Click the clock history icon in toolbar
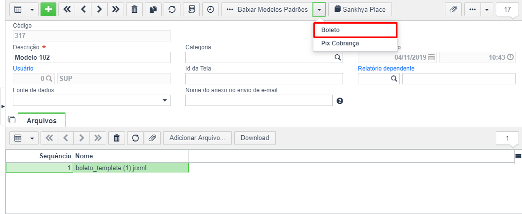Viewport: 522px width, 214px height. pyautogui.click(x=211, y=10)
